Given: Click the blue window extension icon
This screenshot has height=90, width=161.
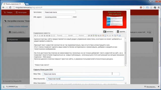Looking at the screenshot, I should (x=147, y=7).
